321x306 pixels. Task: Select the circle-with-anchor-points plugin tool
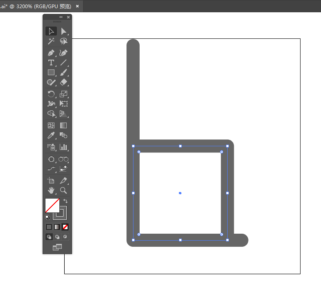[51, 159]
